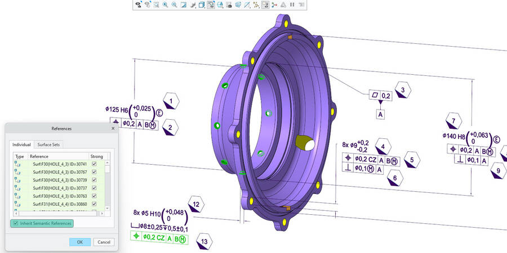Uncheck Strong for reference ID=30741
507x253 pixels.
tap(94, 164)
